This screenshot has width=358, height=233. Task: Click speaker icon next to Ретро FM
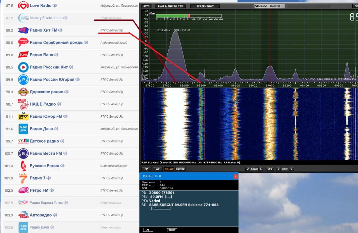coord(52,190)
